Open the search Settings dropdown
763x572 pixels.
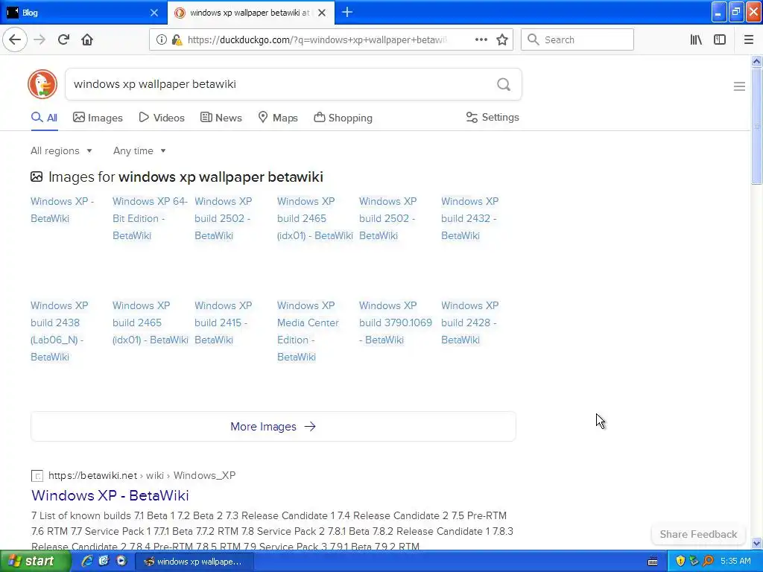point(493,117)
